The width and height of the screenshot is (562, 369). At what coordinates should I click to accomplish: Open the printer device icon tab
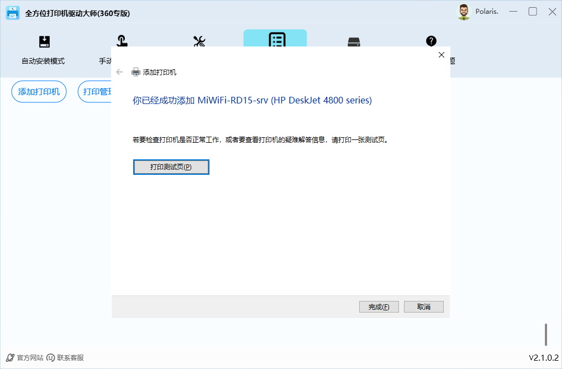[x=354, y=42]
